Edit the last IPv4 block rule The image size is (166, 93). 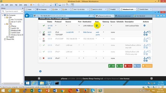coord(147,58)
